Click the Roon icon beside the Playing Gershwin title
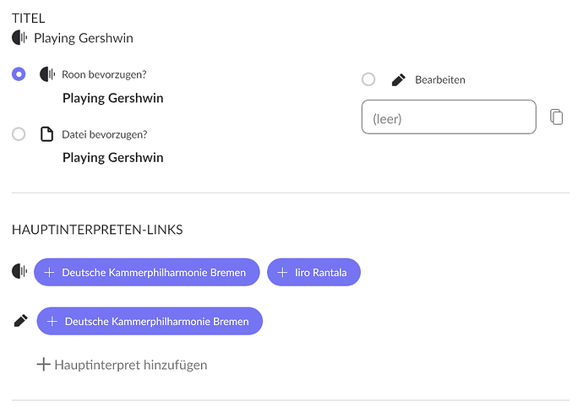This screenshot has height=407, width=583. point(19,38)
